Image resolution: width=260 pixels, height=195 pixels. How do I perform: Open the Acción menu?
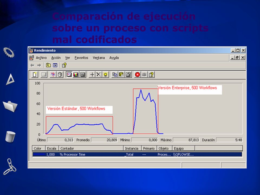pyautogui.click(x=56, y=58)
